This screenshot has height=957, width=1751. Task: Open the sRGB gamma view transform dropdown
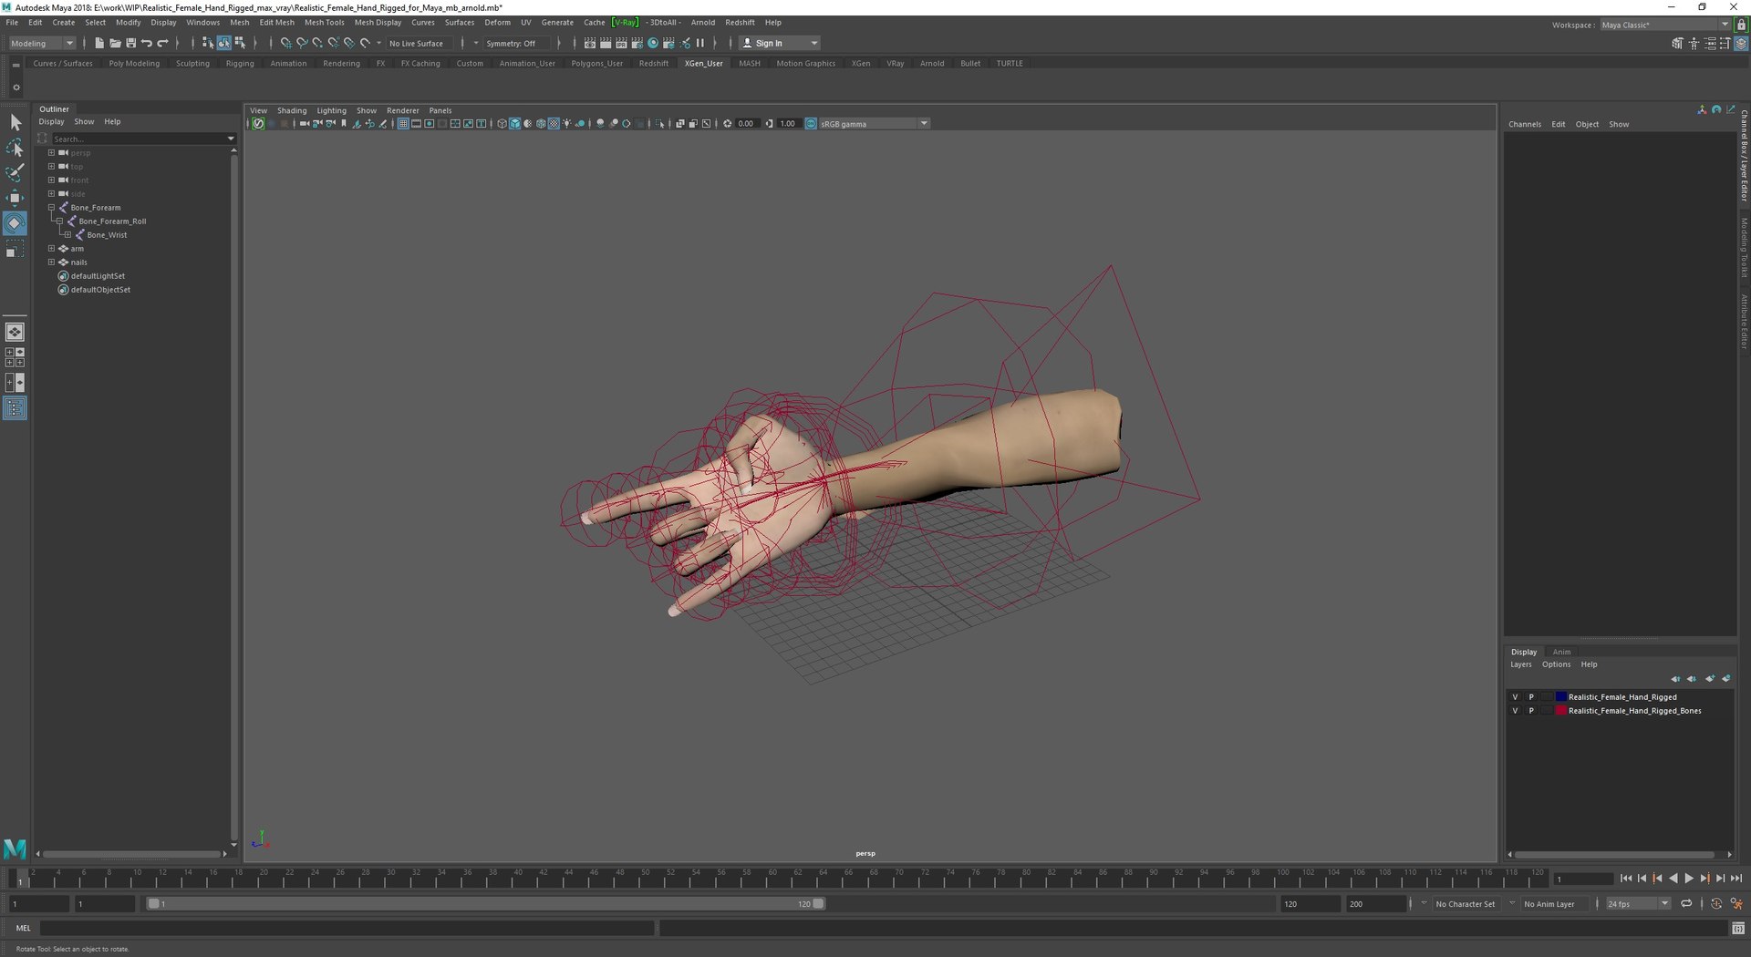(x=873, y=124)
